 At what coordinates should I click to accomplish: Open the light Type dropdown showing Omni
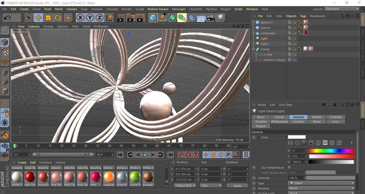click(321, 183)
